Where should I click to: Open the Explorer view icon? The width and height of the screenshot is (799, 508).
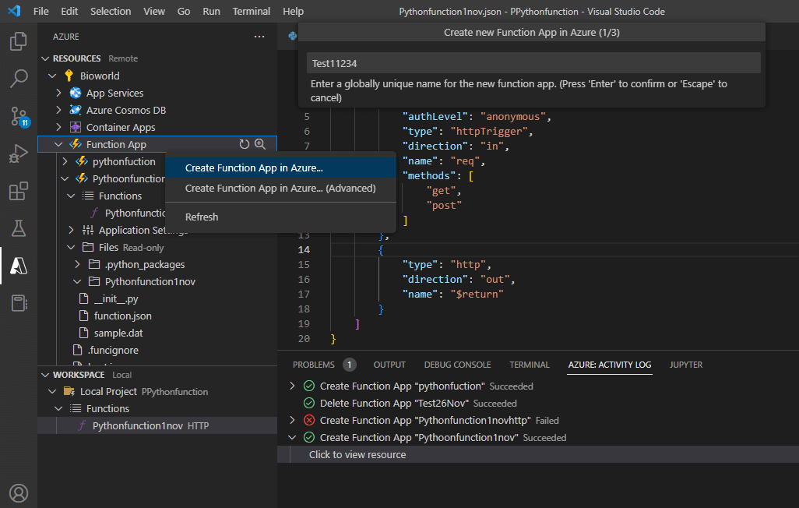tap(18, 41)
